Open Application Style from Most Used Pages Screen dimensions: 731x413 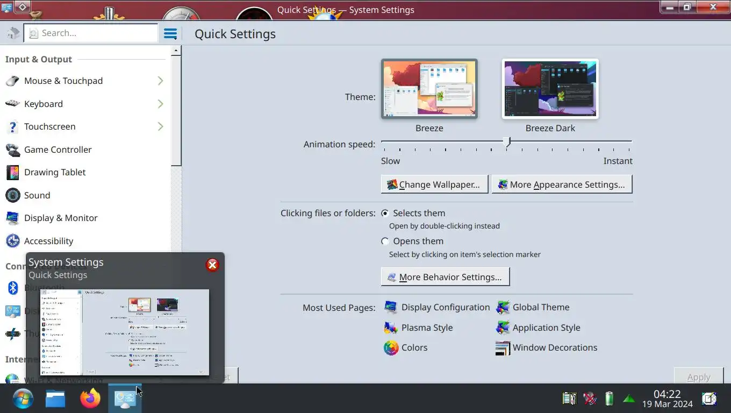(x=538, y=327)
